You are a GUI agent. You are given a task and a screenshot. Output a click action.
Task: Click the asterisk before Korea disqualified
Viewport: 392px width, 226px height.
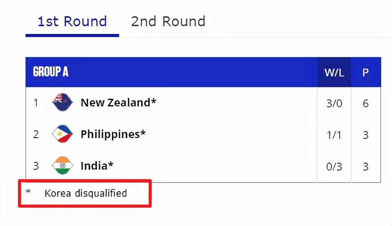pyautogui.click(x=28, y=192)
